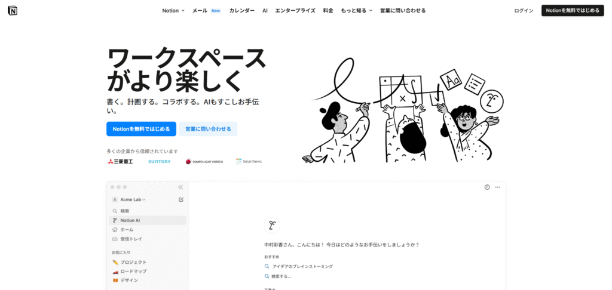Screen dimensions: 612x290
Task: Click the 検索 search item in the sidebar
Action: click(148, 211)
